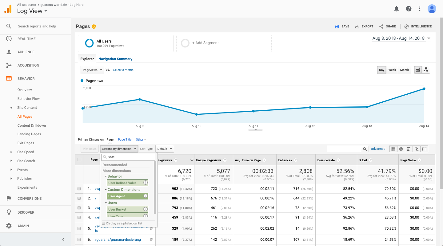Viewport: 443px width, 246px height.
Task: Click the Aug 14 data point on chart
Action: point(424,89)
